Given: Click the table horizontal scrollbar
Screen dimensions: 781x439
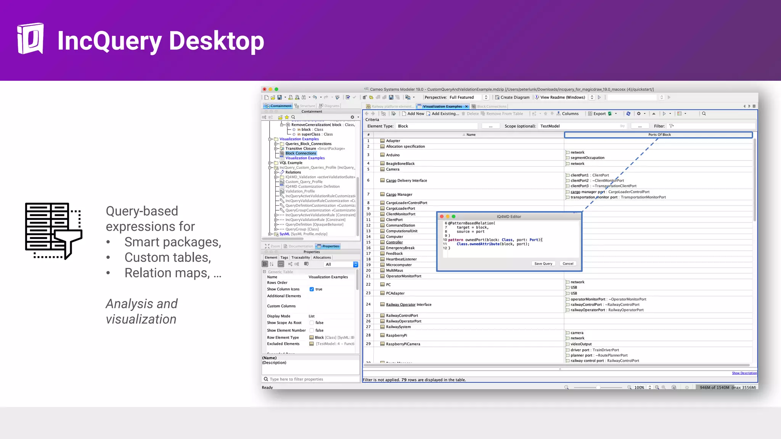Looking at the screenshot, I should [x=556, y=365].
